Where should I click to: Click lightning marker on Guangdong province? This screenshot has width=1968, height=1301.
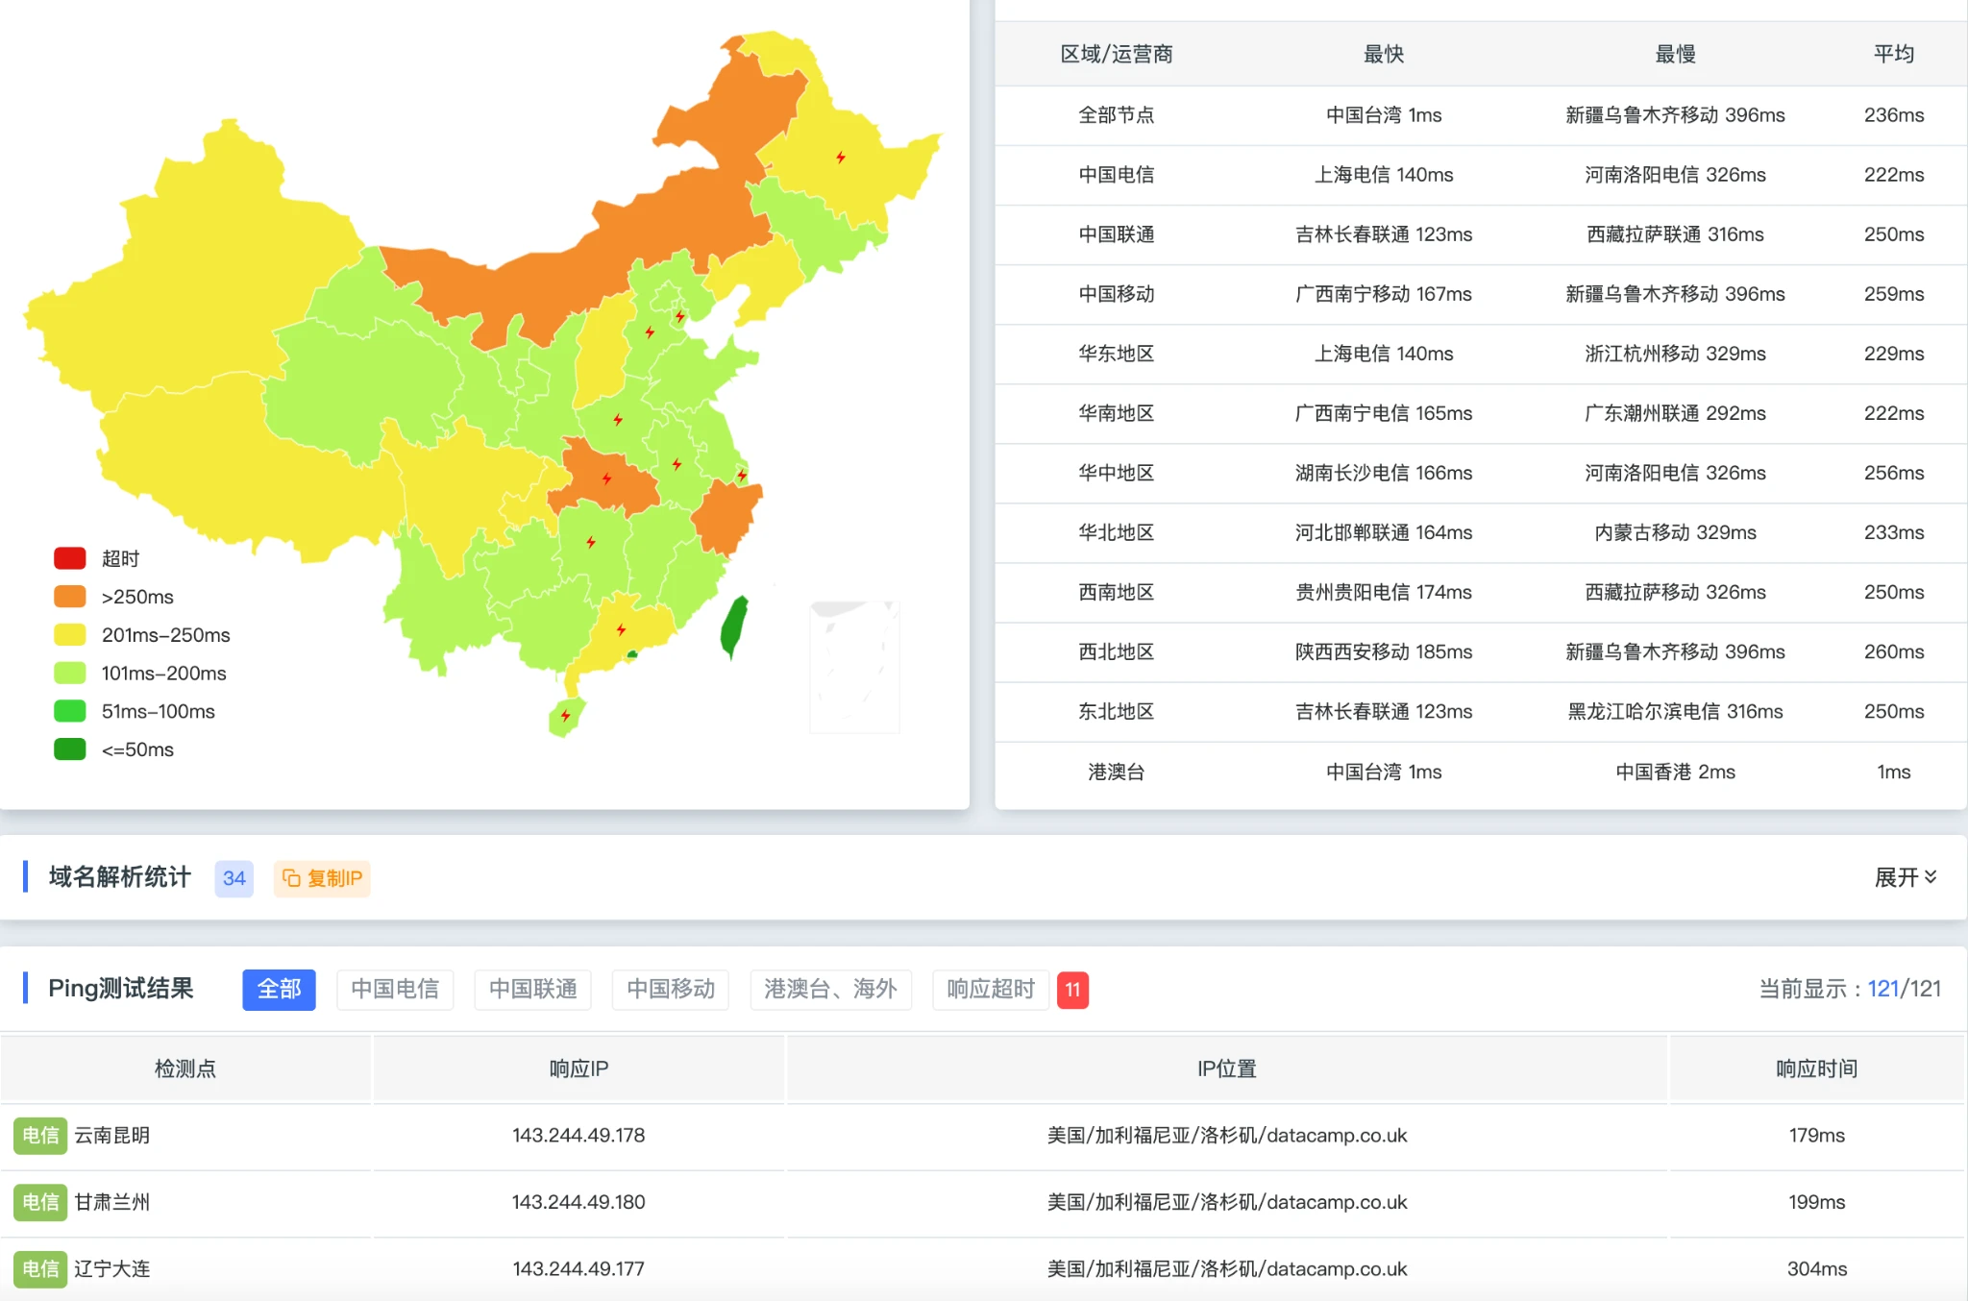621,629
